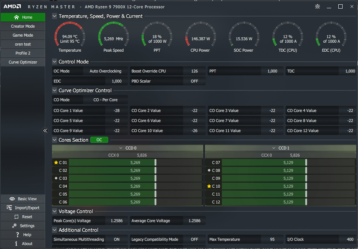The image size is (358, 249).
Task: Click the About info icon
Action: coord(16,244)
